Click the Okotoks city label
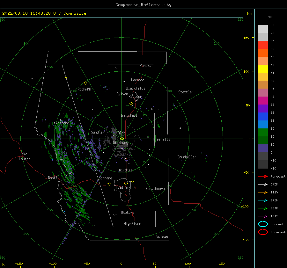The height and width of the screenshot is (268, 287). click(128, 213)
